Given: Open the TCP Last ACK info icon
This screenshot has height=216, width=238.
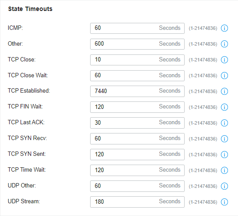Looking at the screenshot, I should (x=224, y=123).
